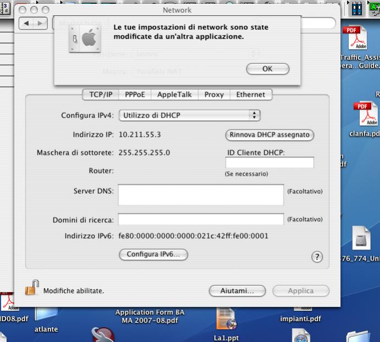Select the Ethernet tab
The width and height of the screenshot is (380, 342).
pyautogui.click(x=250, y=94)
